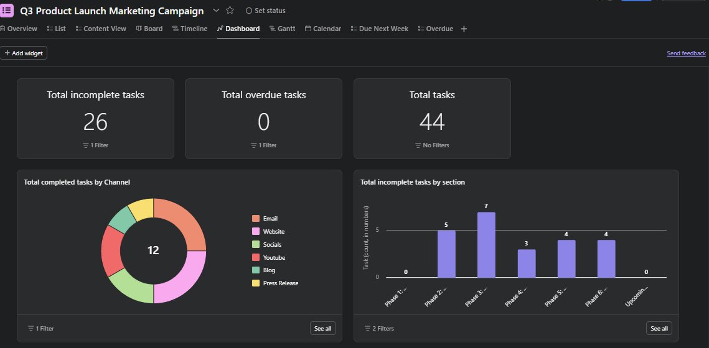Click the Phase 2 bar with value 5
Image resolution: width=709 pixels, height=348 pixels.
click(x=446, y=254)
